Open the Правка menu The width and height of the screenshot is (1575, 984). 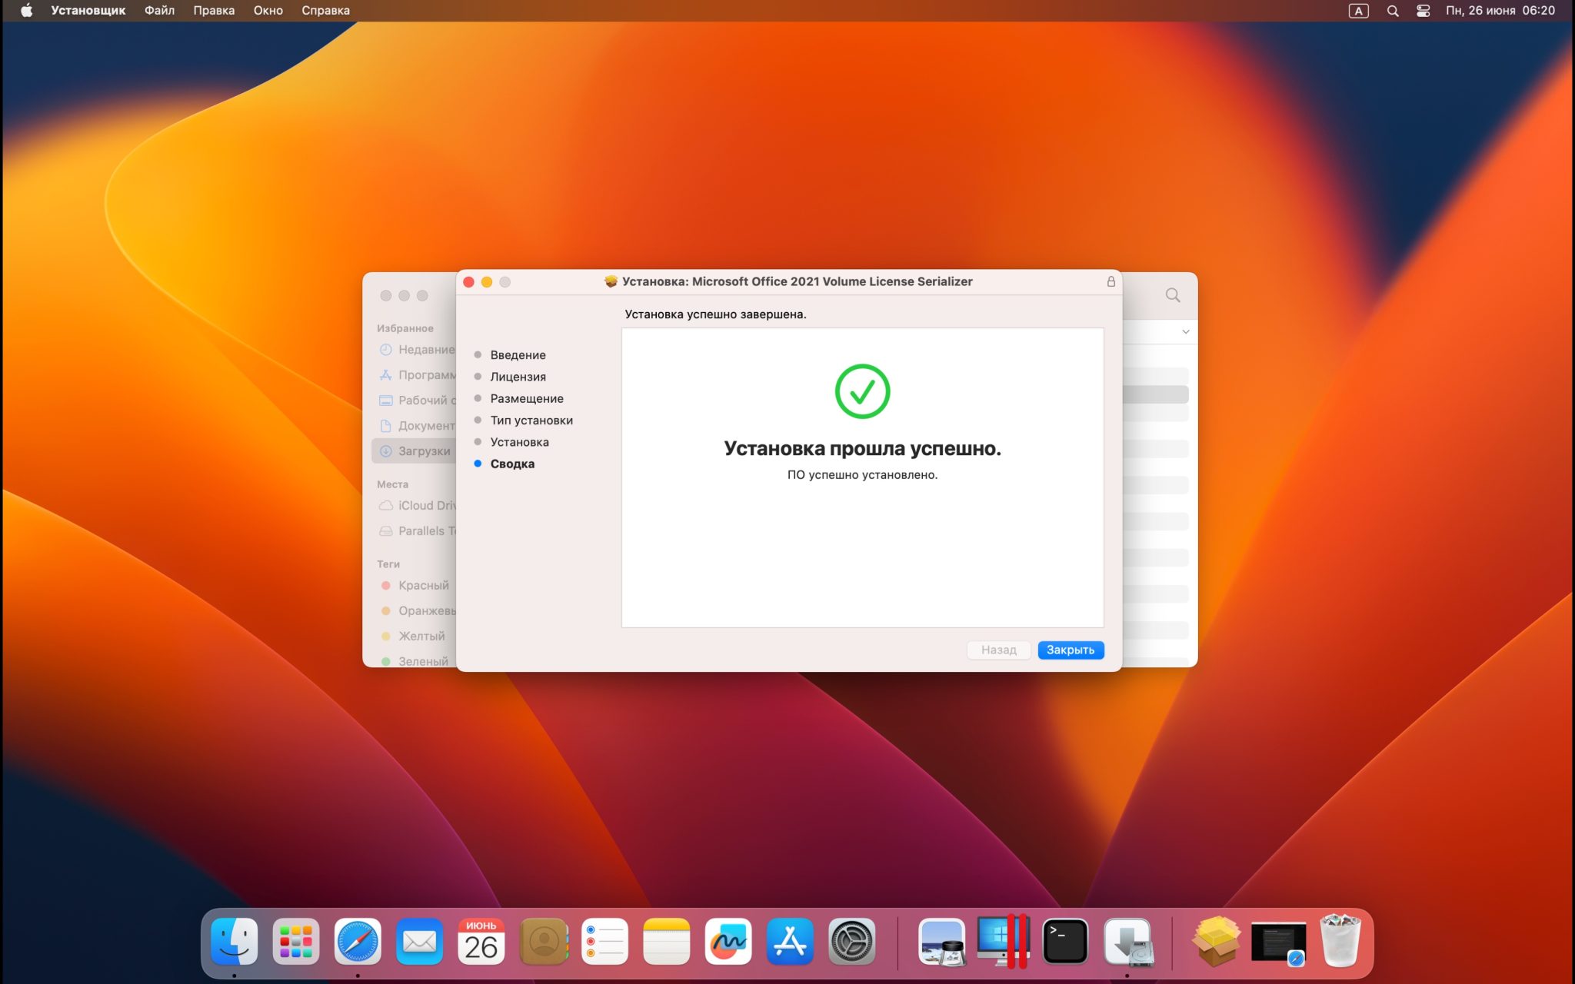(x=214, y=10)
